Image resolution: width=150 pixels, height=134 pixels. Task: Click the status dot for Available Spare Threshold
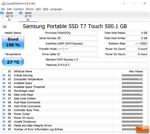(x=4, y=87)
